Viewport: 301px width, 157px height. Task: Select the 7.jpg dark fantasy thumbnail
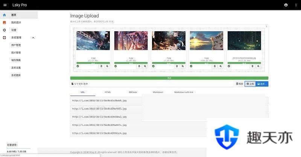tap(169, 41)
